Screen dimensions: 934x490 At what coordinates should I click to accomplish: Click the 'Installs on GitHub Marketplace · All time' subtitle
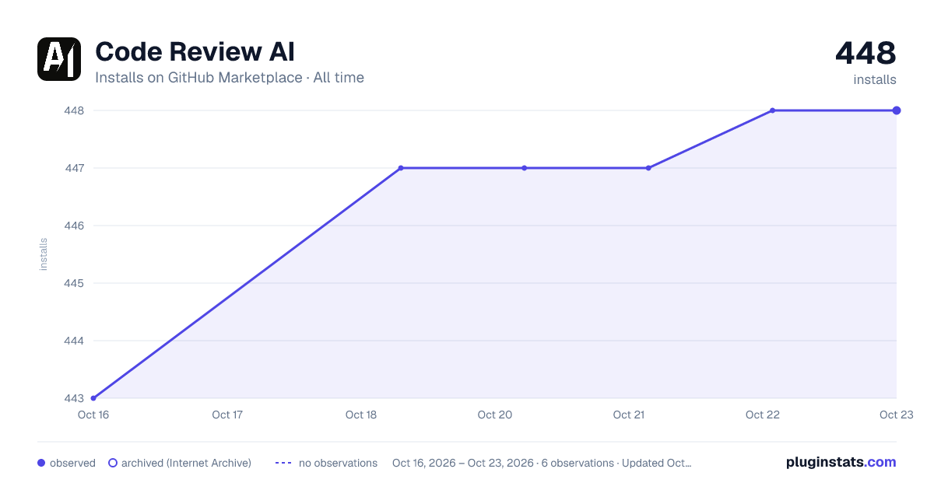tap(230, 78)
